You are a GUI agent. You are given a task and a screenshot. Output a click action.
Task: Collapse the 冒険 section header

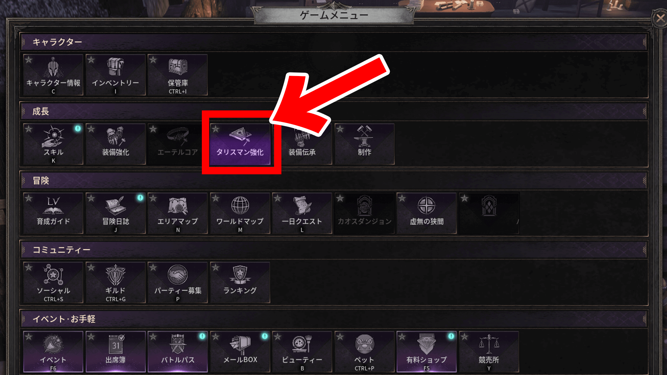333,181
